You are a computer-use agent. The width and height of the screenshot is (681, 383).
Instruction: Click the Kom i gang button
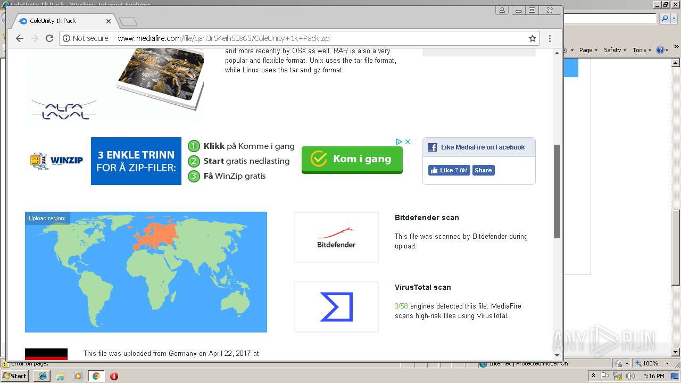[352, 159]
